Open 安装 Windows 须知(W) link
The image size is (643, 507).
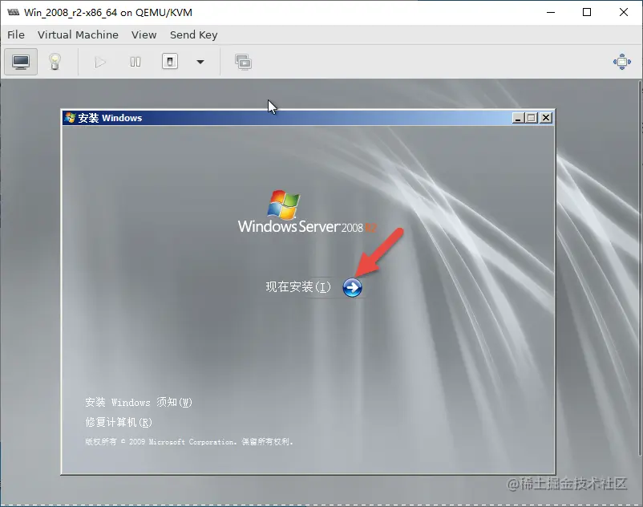tap(139, 402)
